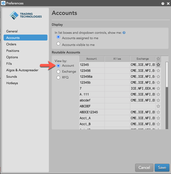Click the Trading Technologies logo
The width and height of the screenshot is (171, 174).
(x=26, y=15)
